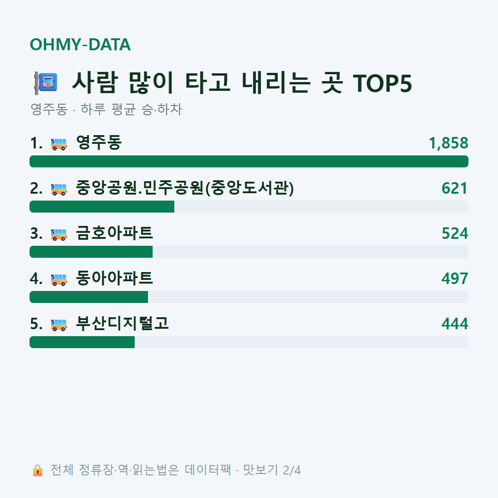Click the full green bar for 영주동
The height and width of the screenshot is (498, 498).
[249, 161]
